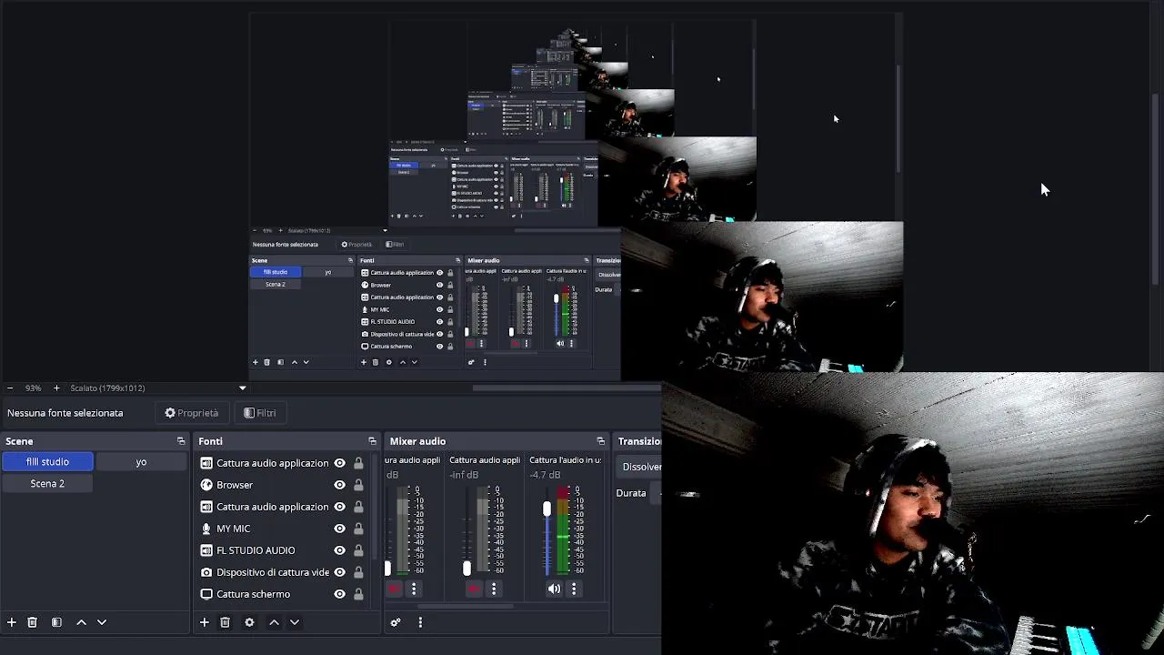Viewport: 1164px width, 655px height.
Task: Hide Cattura audio source above MY MIC row
Action: [340, 507]
